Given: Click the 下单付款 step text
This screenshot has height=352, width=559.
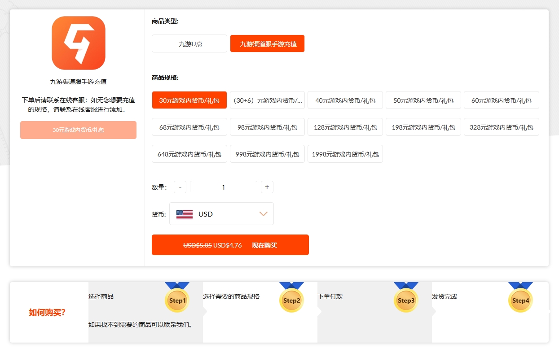Looking at the screenshot, I should 330,296.
